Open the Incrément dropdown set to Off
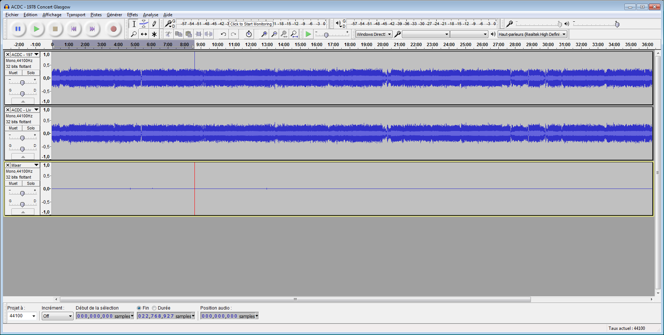This screenshot has height=335, width=664. click(70, 316)
